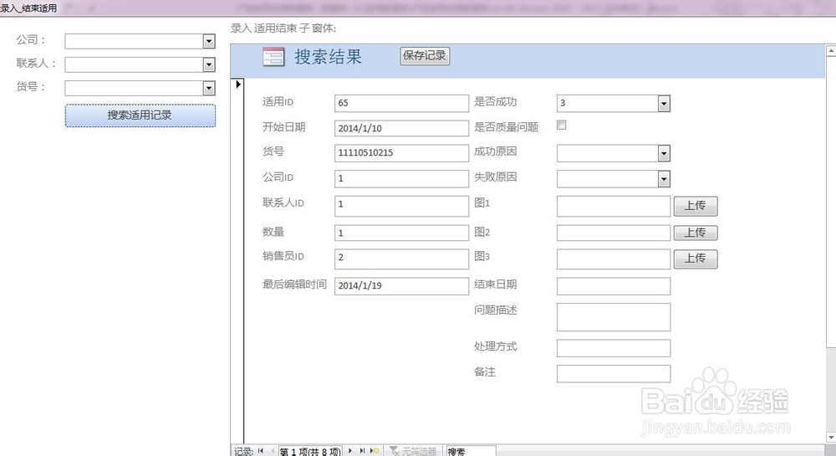Create new blank record in navigator
This screenshot has width=836, height=456.
coord(375,451)
